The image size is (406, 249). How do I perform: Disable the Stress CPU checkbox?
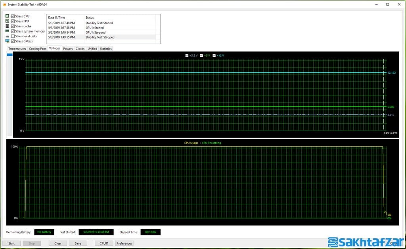pyautogui.click(x=13, y=16)
